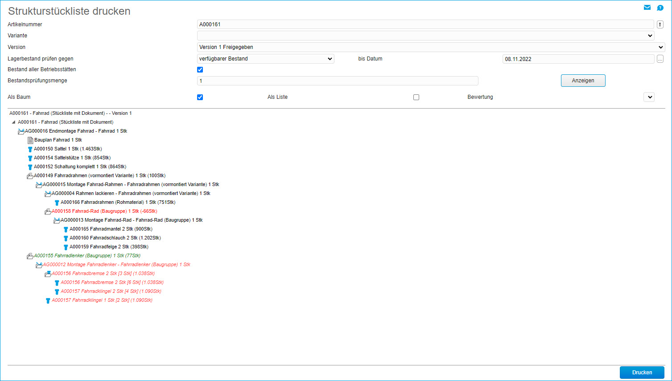
Task: Collapse the A000161 Fahrrad tree node
Action: click(13, 122)
